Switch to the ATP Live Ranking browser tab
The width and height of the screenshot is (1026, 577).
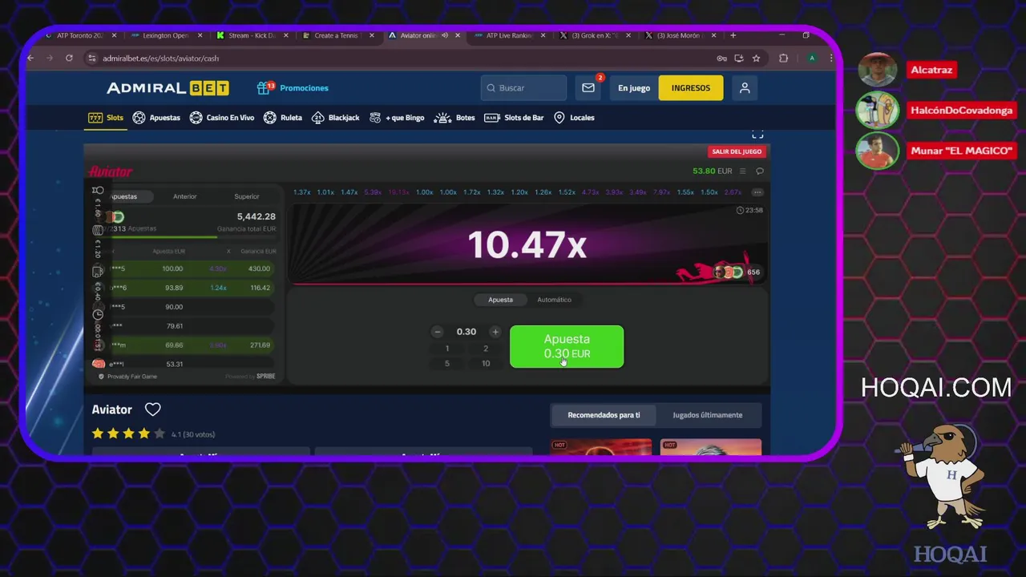[509, 35]
